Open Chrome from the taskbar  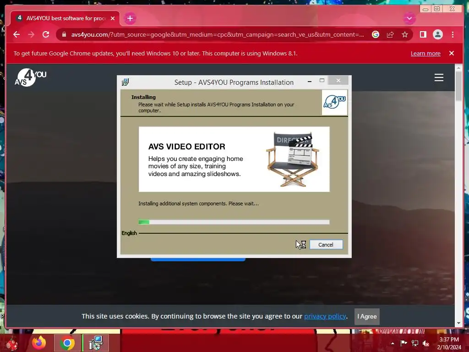pos(67,343)
